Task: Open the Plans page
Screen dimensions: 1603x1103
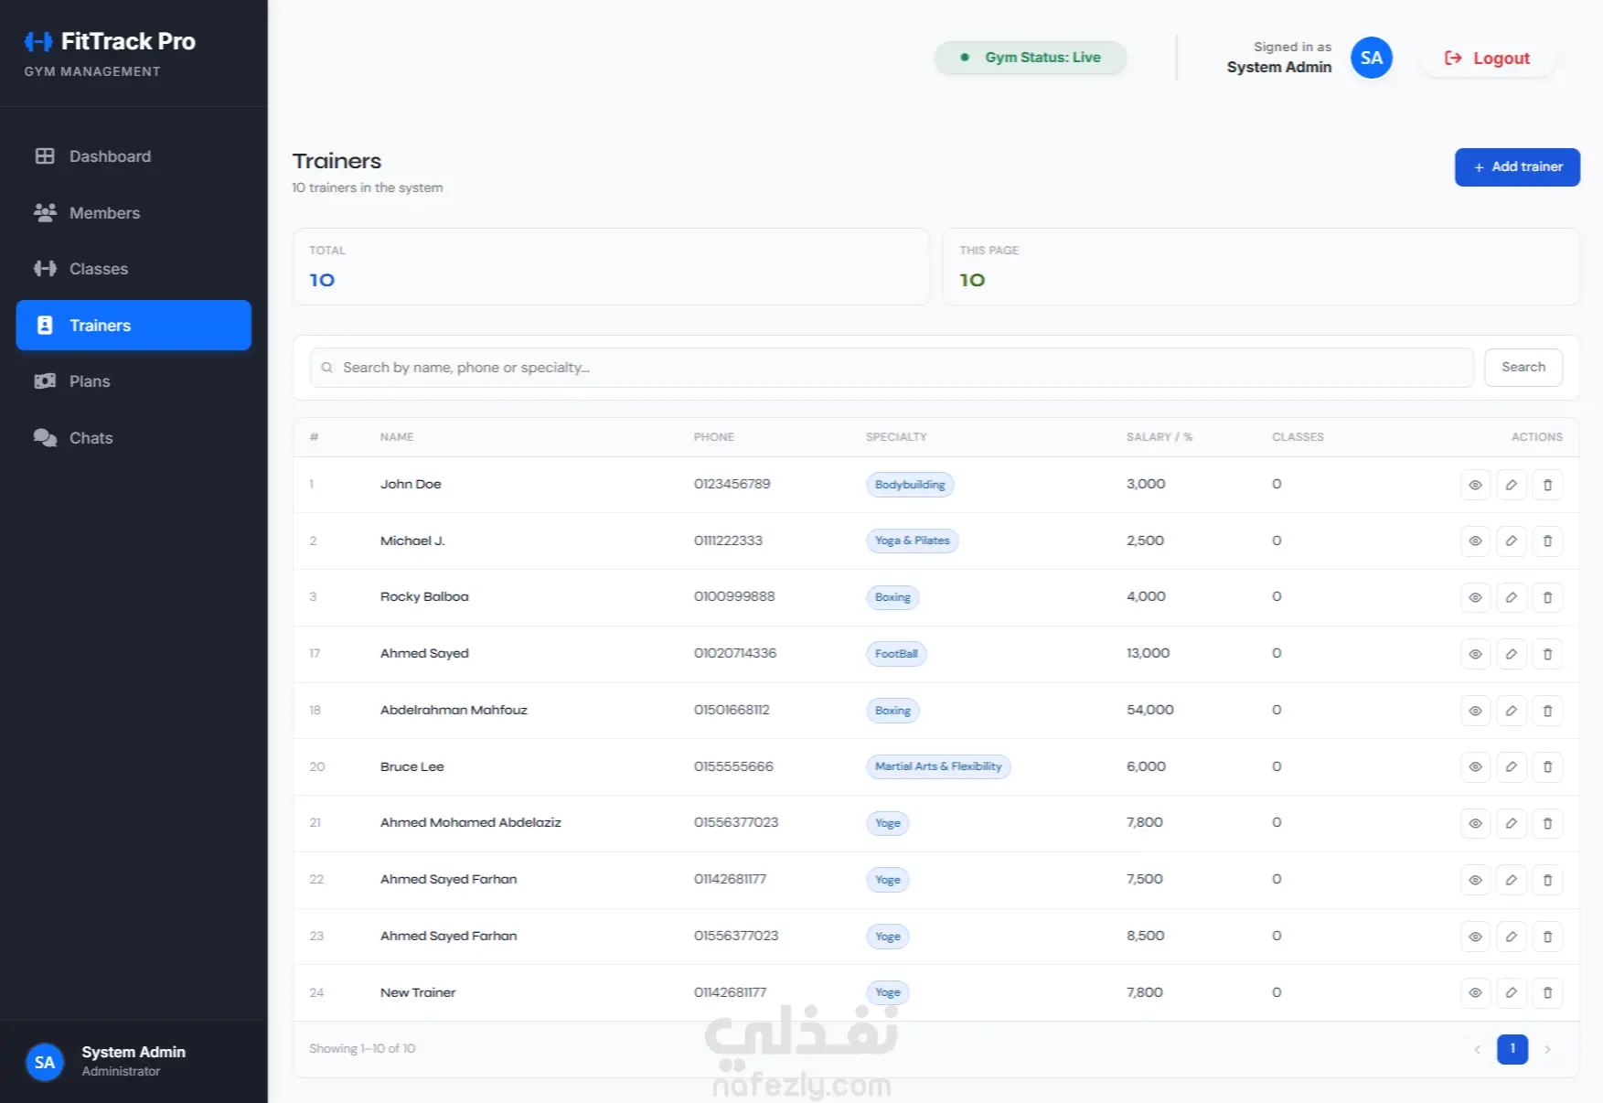Action: pyautogui.click(x=134, y=381)
